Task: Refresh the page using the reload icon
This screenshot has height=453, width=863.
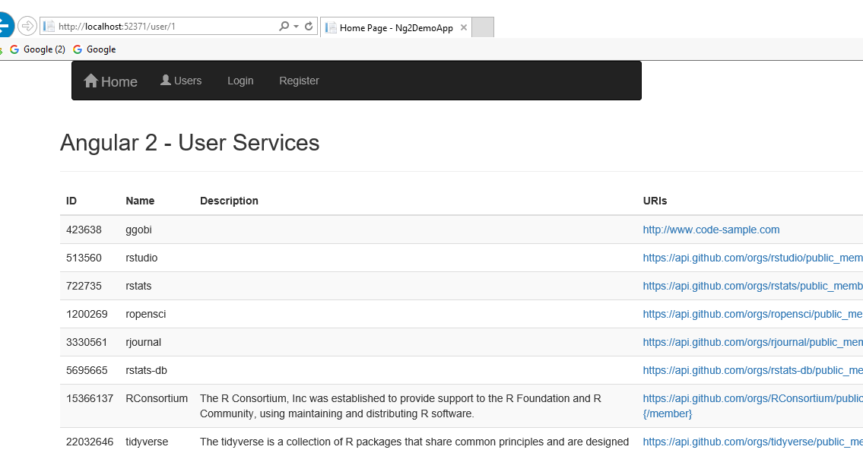Action: click(x=308, y=25)
